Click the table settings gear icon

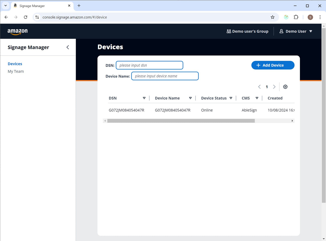tap(285, 87)
